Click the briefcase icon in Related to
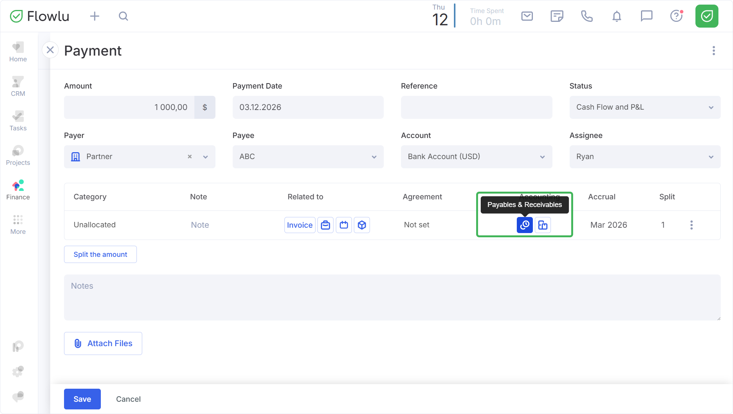Screen dimensions: 733x414 (x=325, y=225)
